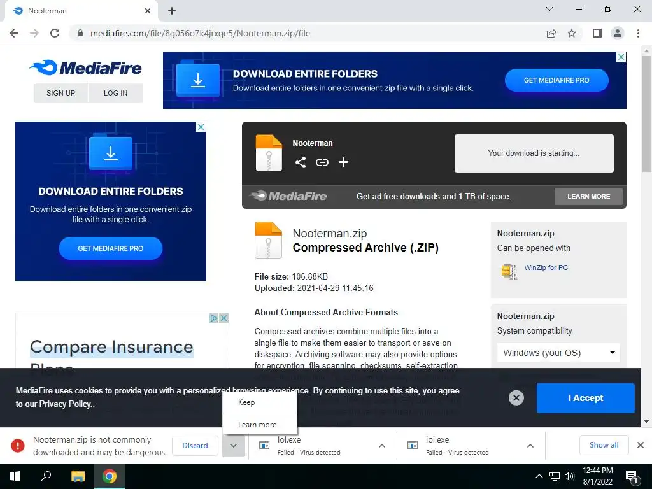The height and width of the screenshot is (489, 652).
Task: Open a new browser tab
Action: 172,11
